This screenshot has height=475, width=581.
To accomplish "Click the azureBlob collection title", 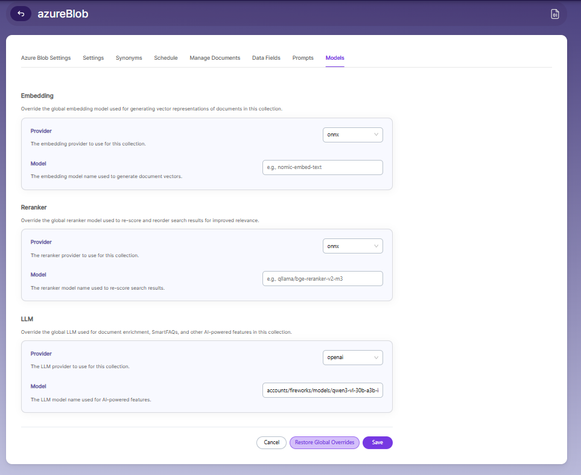I will pos(63,14).
